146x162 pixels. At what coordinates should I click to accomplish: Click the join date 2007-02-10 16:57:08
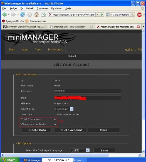(x=67, y=114)
